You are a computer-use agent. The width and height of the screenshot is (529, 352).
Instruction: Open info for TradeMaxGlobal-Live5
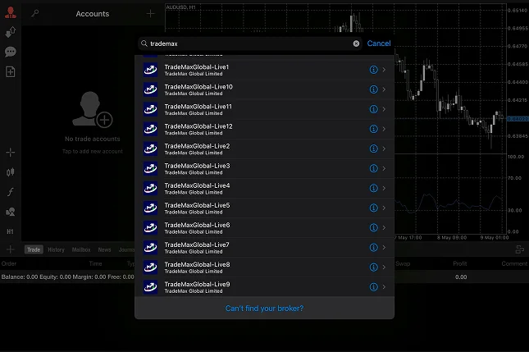[x=373, y=208]
